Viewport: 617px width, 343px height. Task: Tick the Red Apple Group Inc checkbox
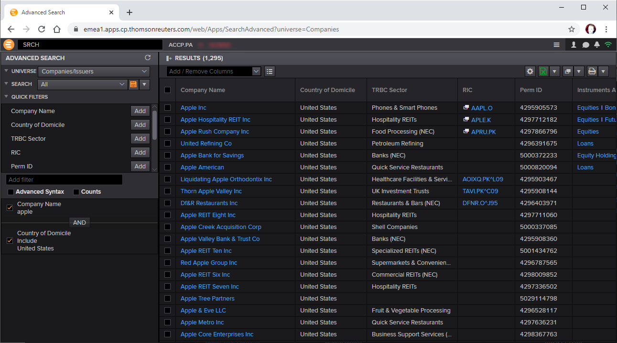point(167,263)
